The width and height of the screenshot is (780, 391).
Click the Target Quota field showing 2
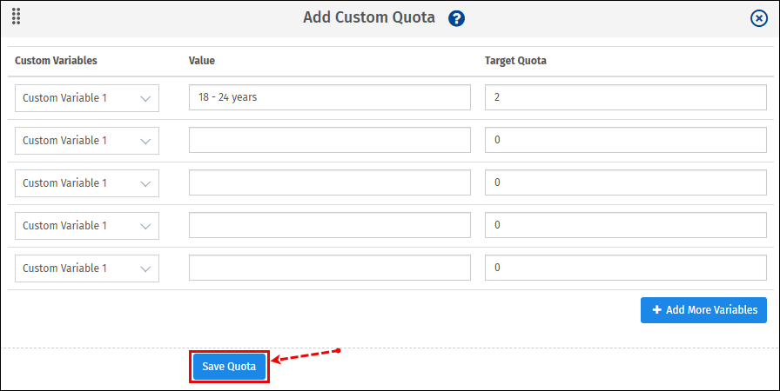(x=625, y=98)
